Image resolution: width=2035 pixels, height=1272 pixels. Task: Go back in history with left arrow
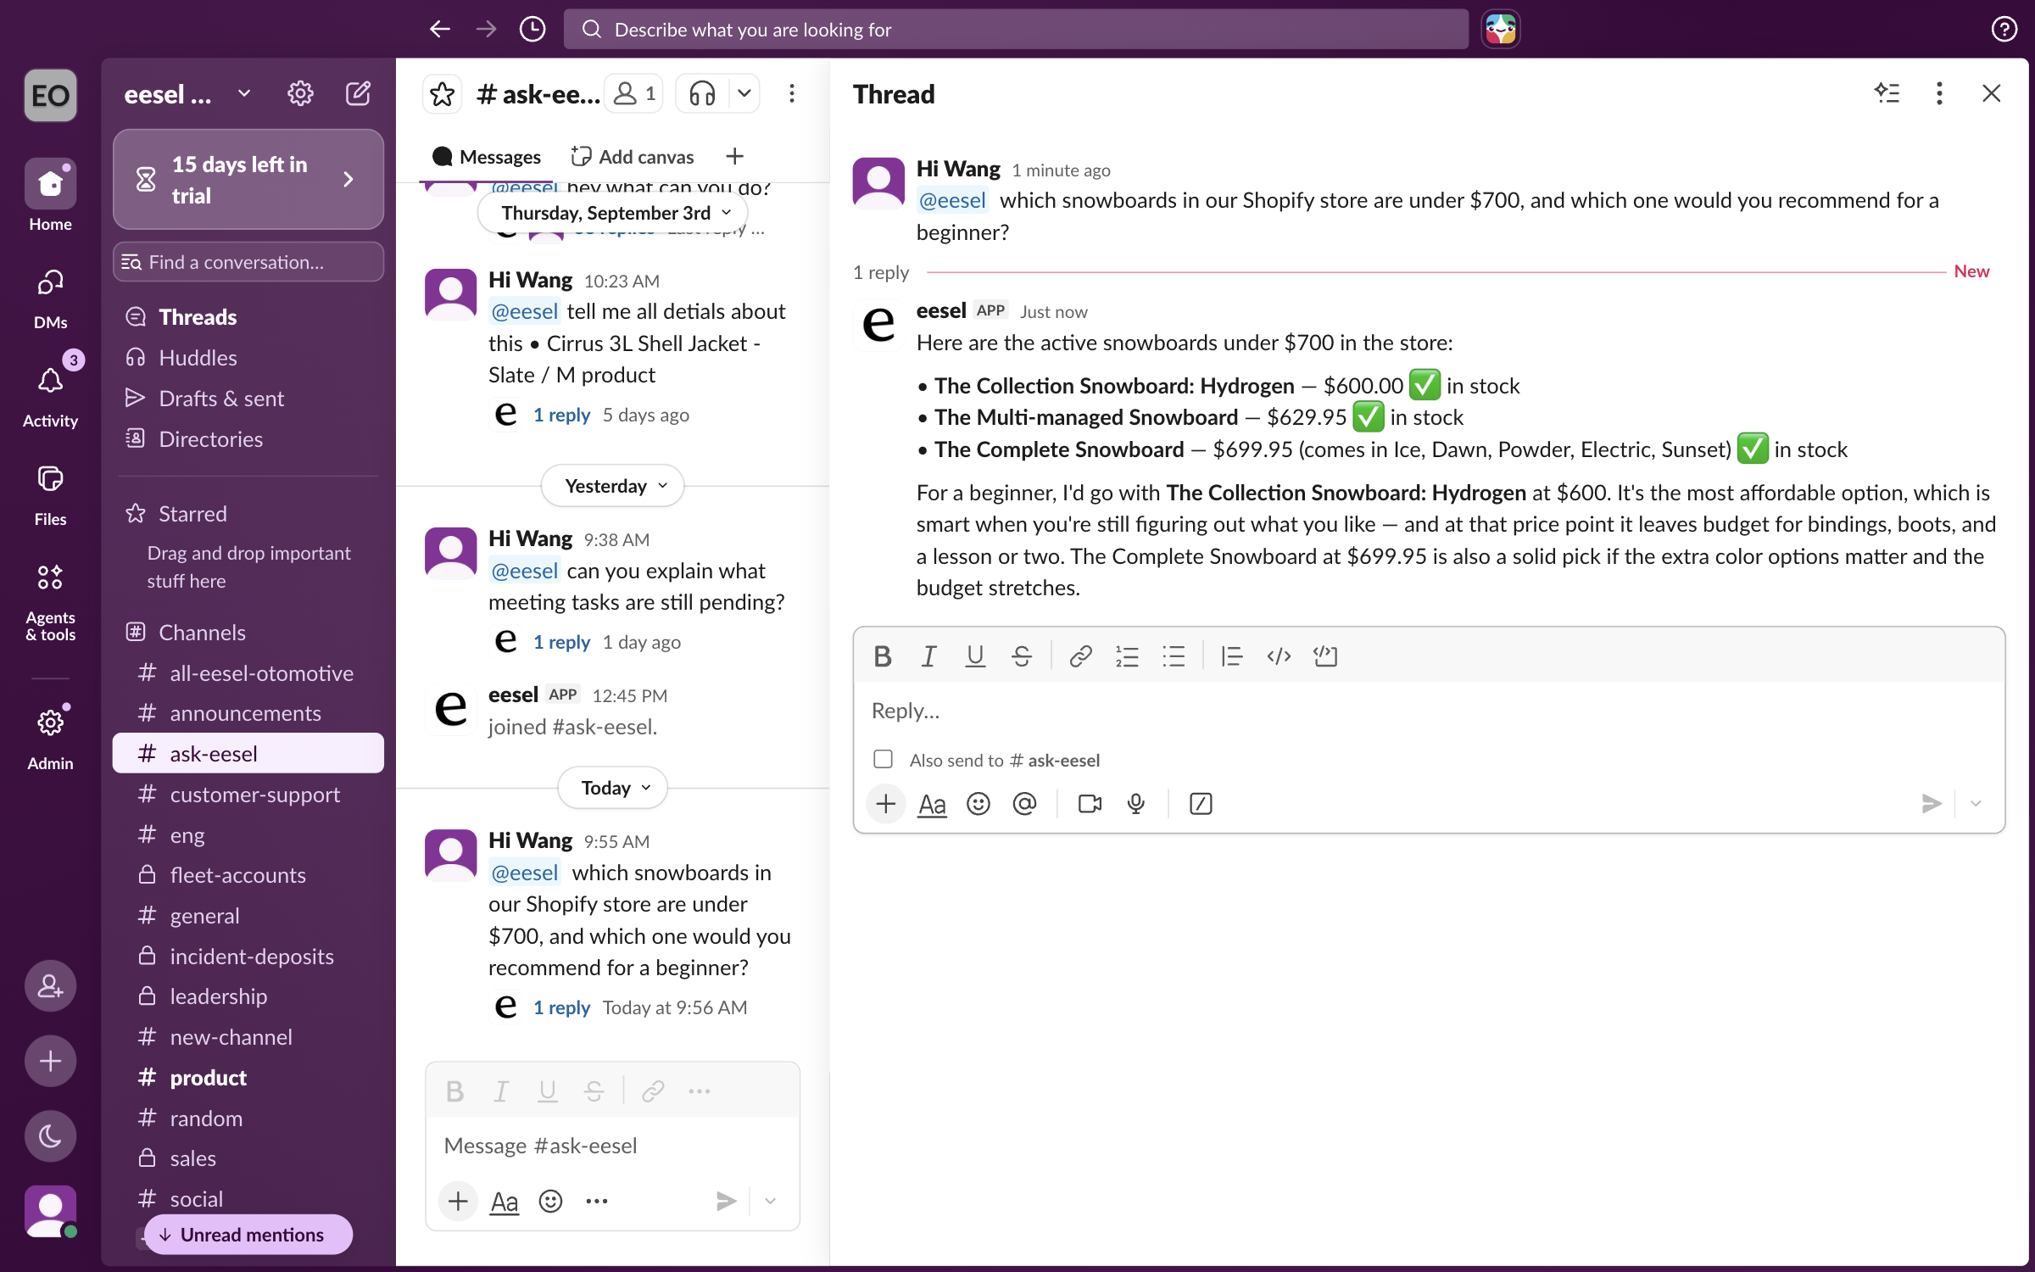439,30
